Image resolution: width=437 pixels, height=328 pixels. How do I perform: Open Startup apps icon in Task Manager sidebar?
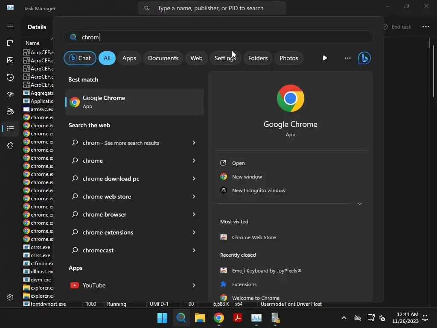pos(10,94)
